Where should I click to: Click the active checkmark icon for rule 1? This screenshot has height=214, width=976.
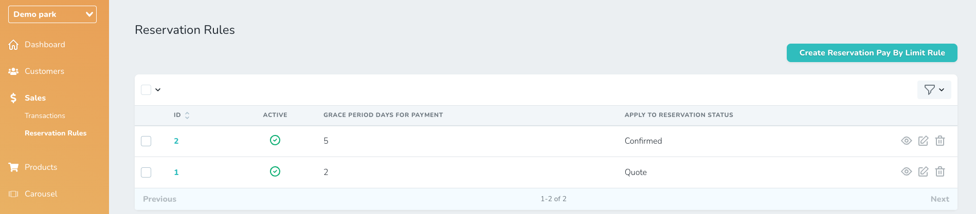point(275,171)
